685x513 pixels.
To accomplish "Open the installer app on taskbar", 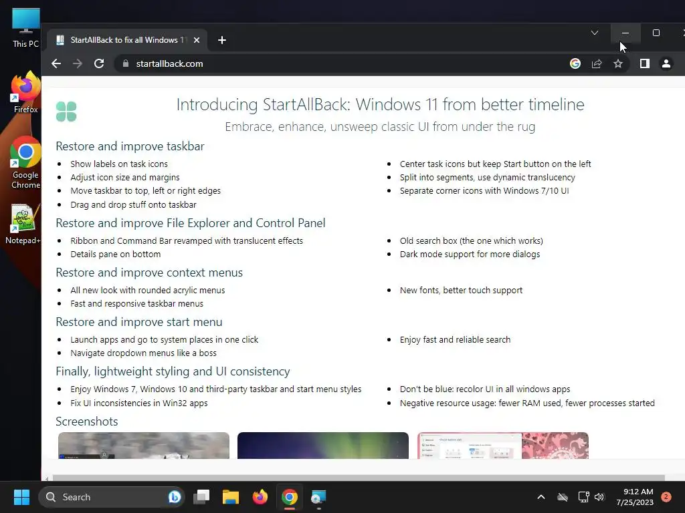I will (x=318, y=497).
